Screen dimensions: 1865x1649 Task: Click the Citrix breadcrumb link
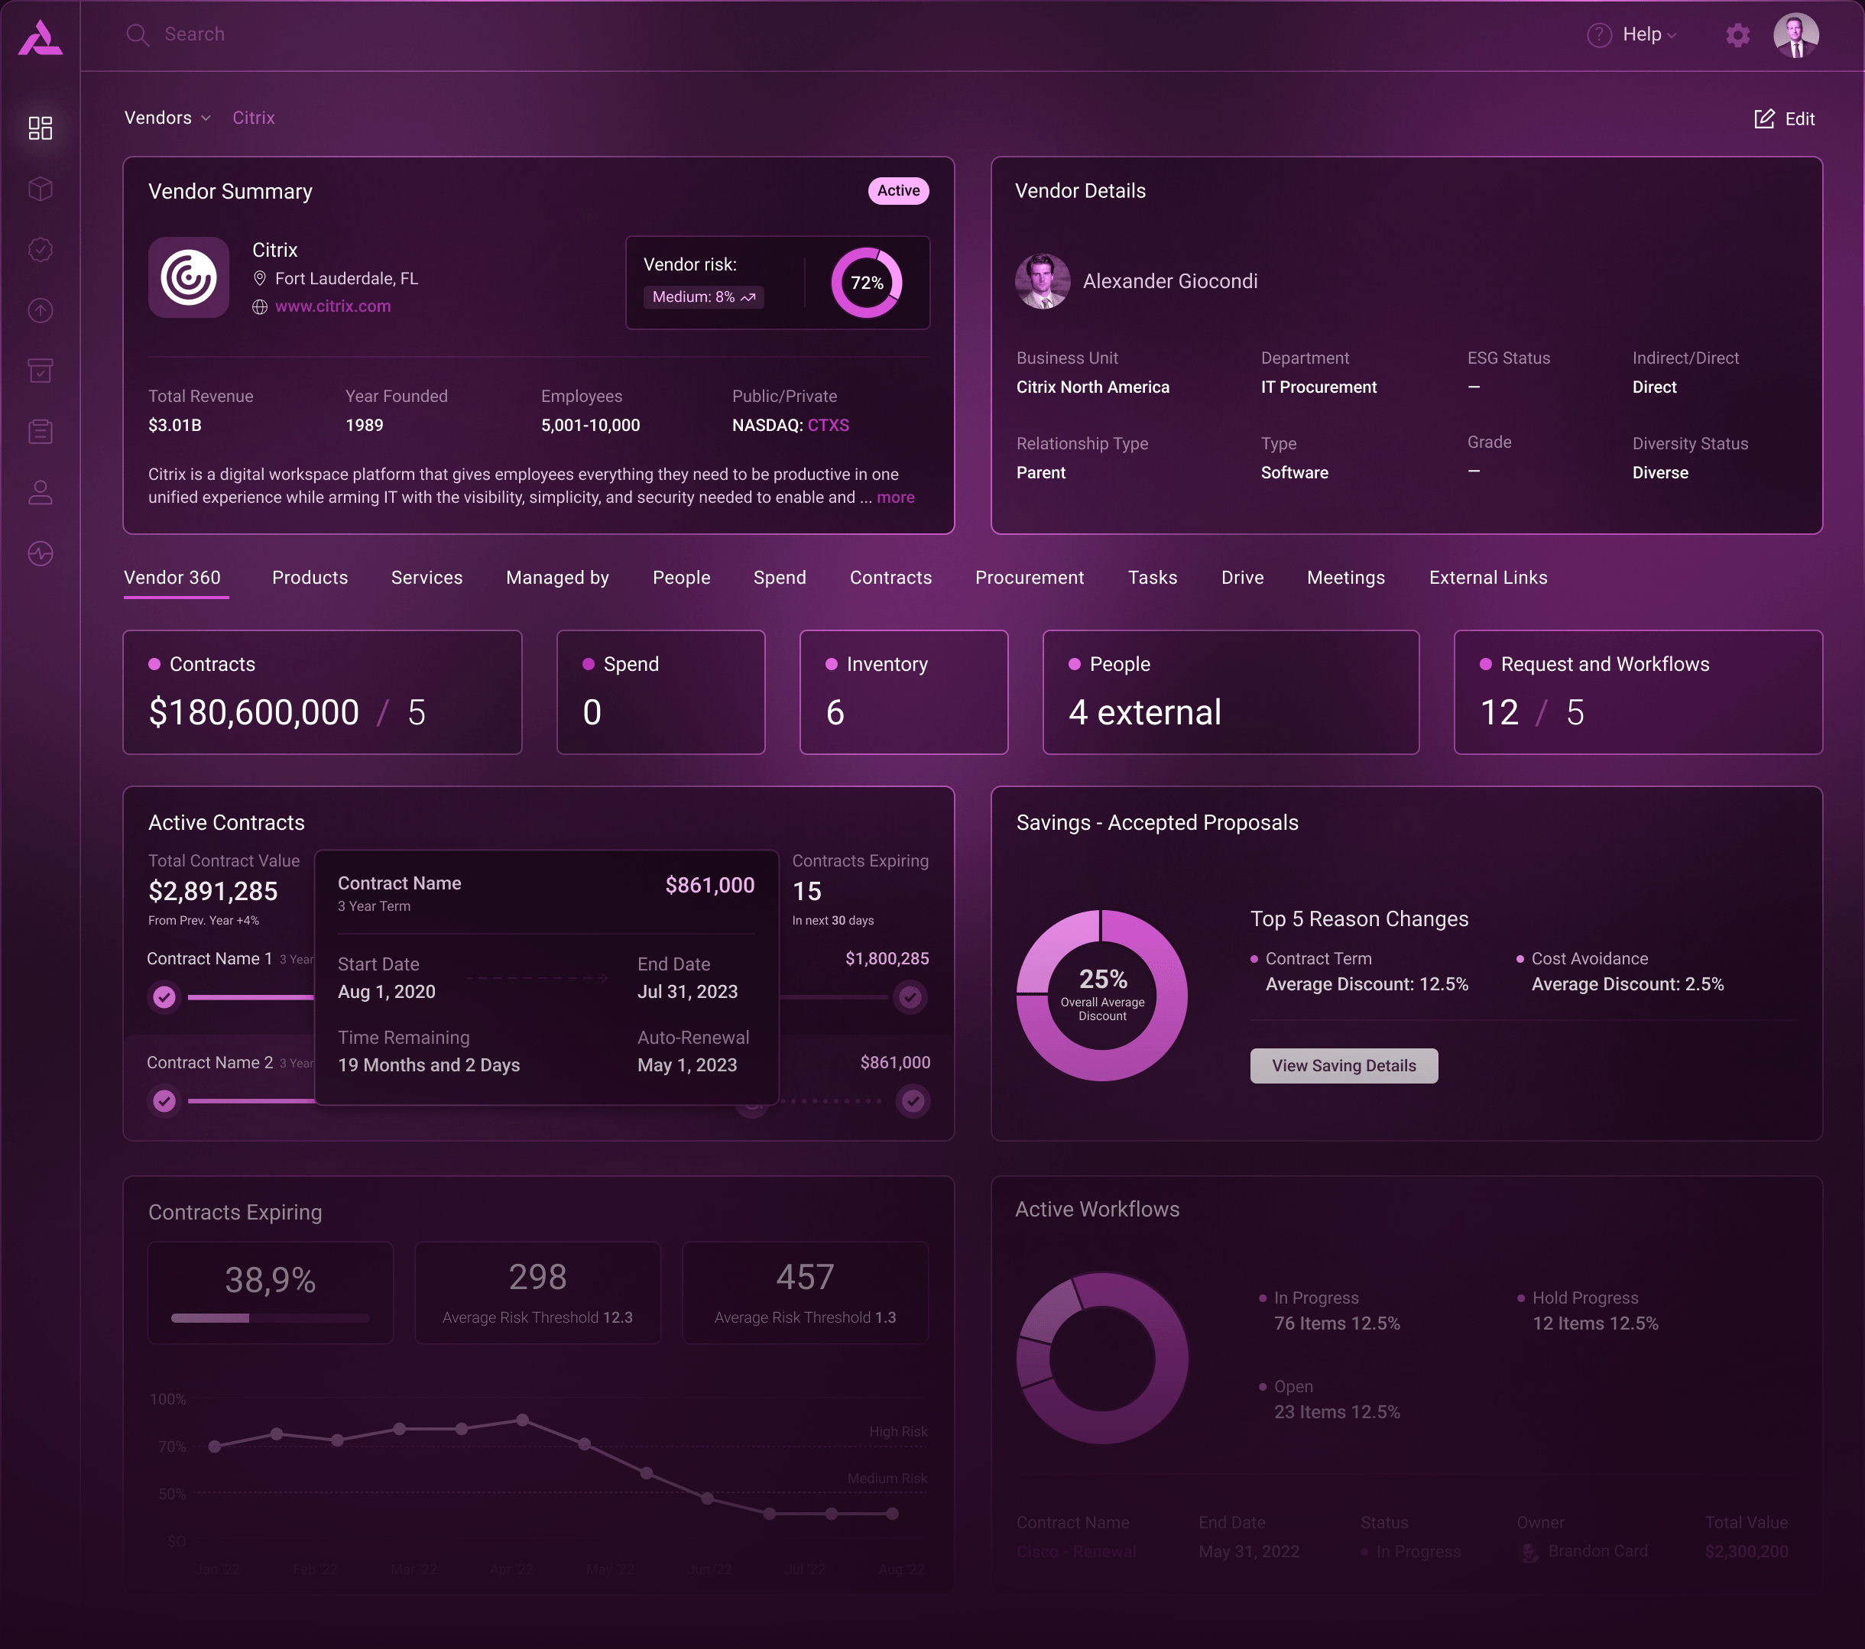pyautogui.click(x=254, y=118)
